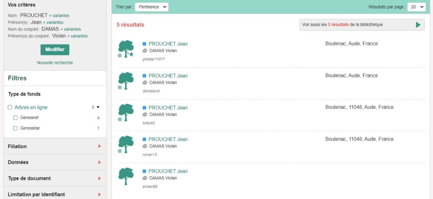Open PROUCHET Jean result by domblond
Screen dimensions: 433x199
(x=168, y=76)
